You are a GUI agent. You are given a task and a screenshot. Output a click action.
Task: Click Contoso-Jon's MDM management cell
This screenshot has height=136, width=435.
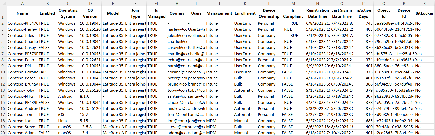click(219, 121)
